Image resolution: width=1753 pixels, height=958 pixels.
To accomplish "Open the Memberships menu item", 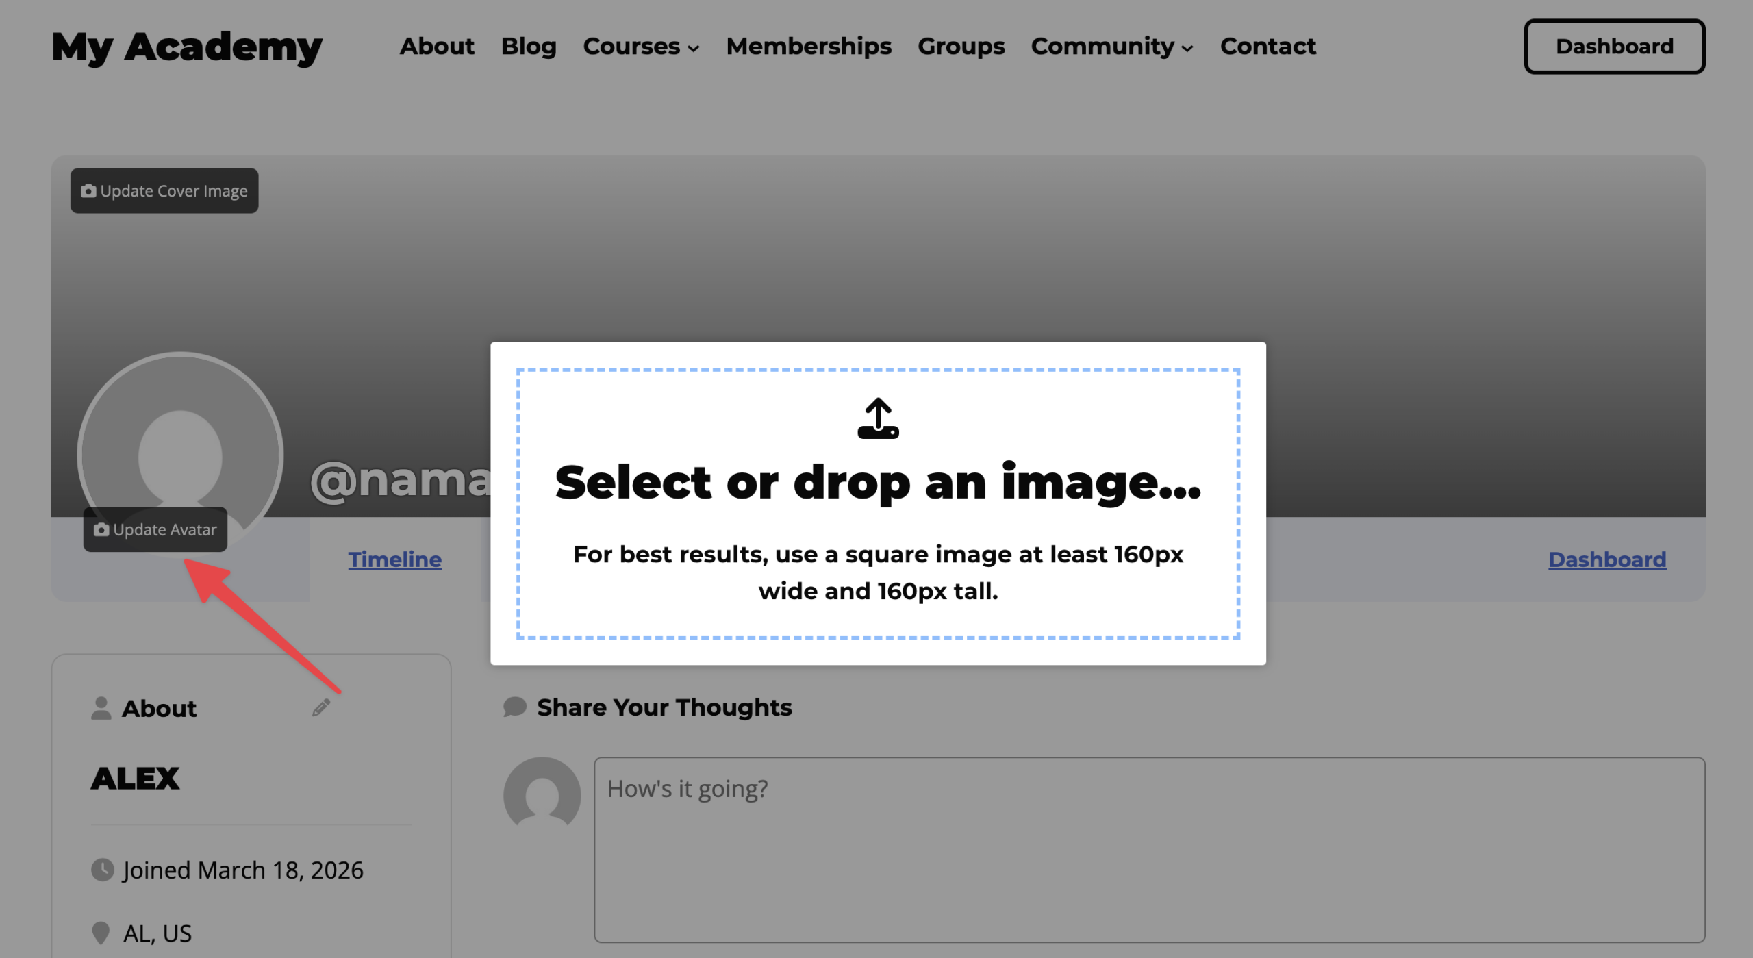I will coord(809,47).
